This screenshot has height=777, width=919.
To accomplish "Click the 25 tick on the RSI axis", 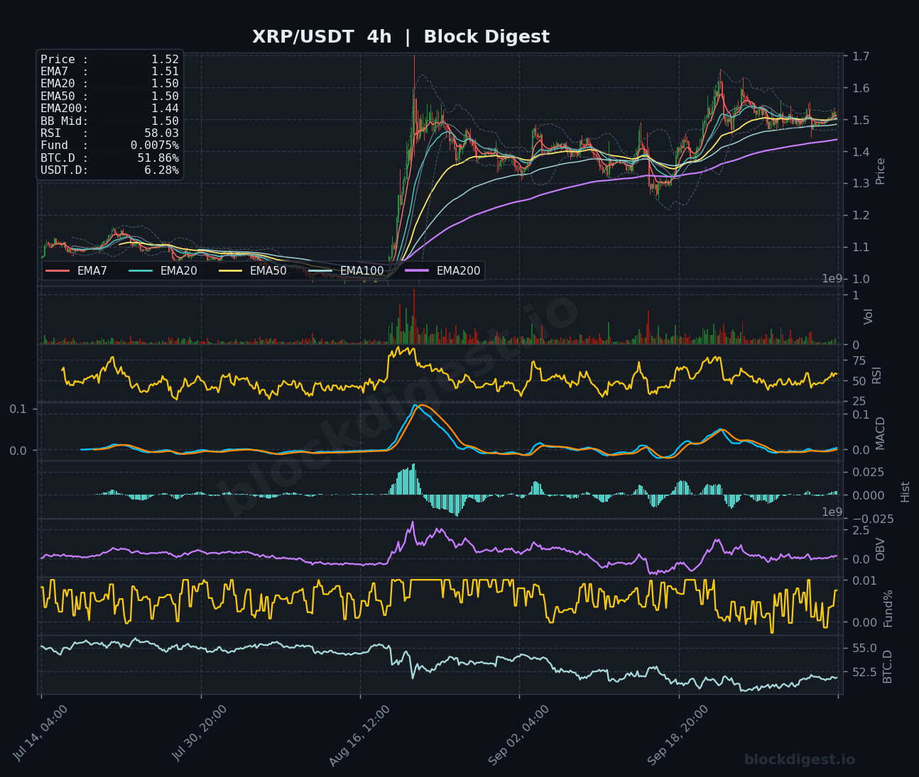I will 858,402.
